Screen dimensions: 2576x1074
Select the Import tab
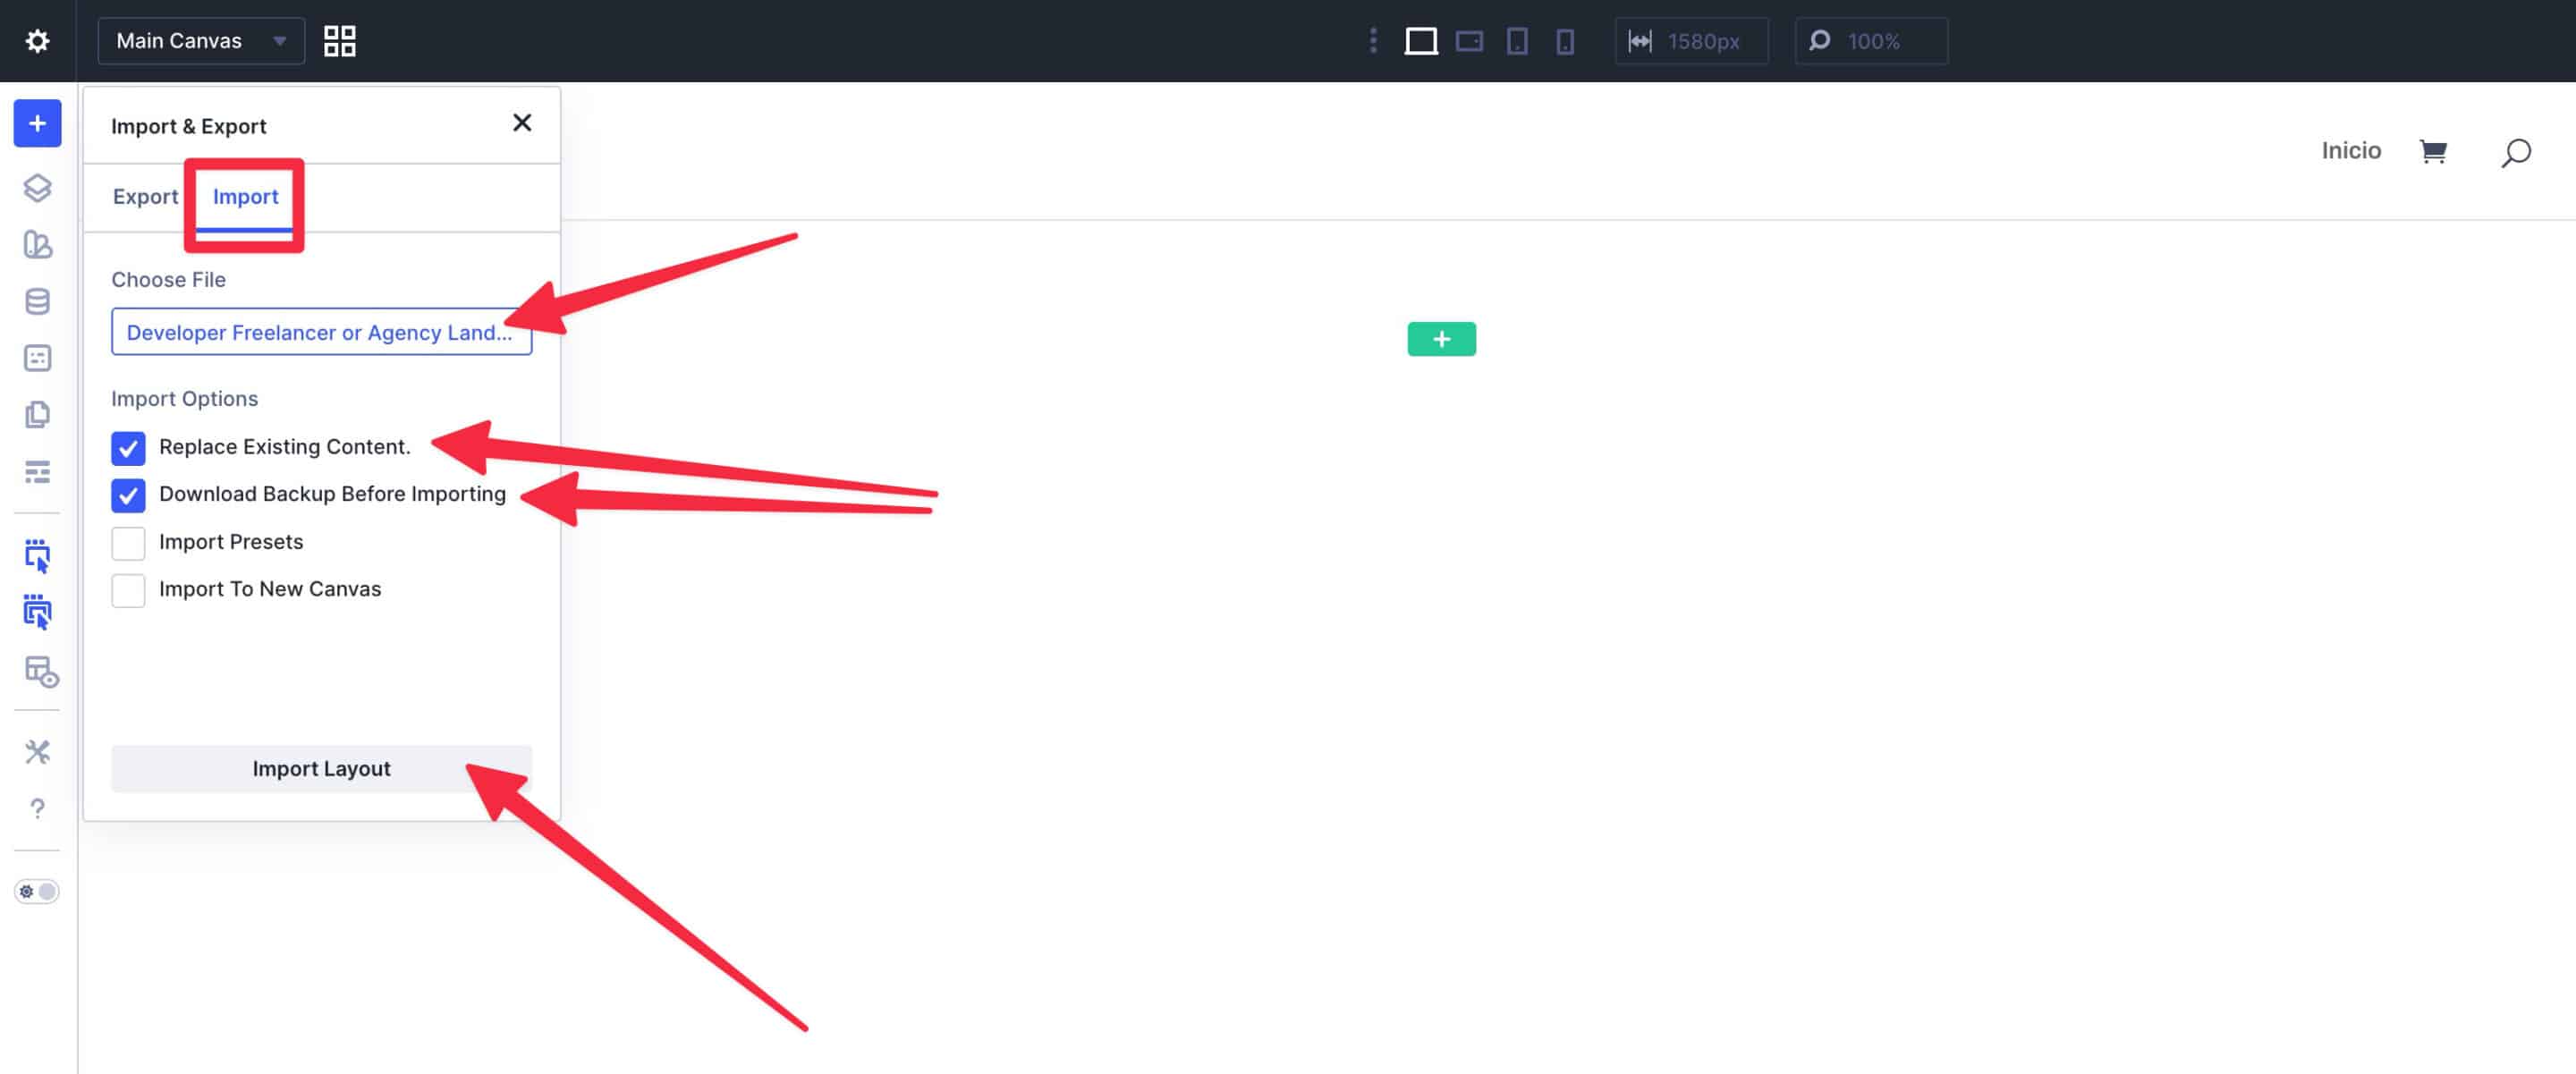(245, 196)
